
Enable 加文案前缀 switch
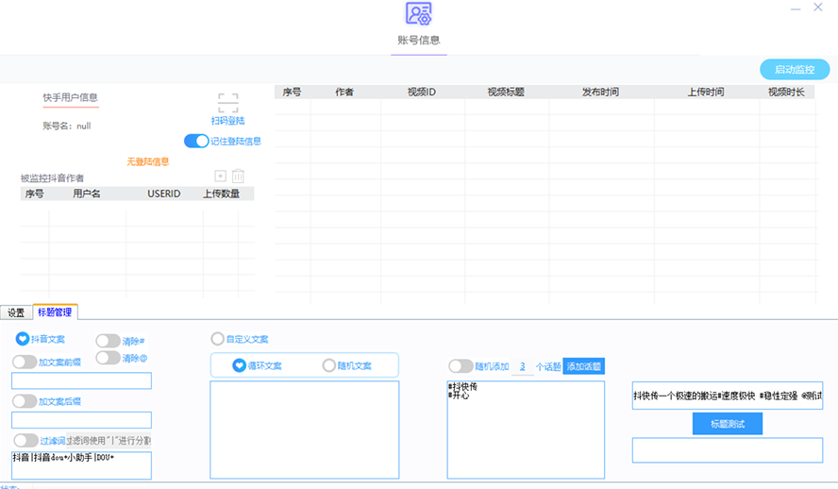pos(25,362)
